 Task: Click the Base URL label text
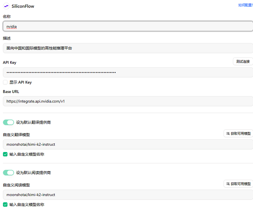11,92
